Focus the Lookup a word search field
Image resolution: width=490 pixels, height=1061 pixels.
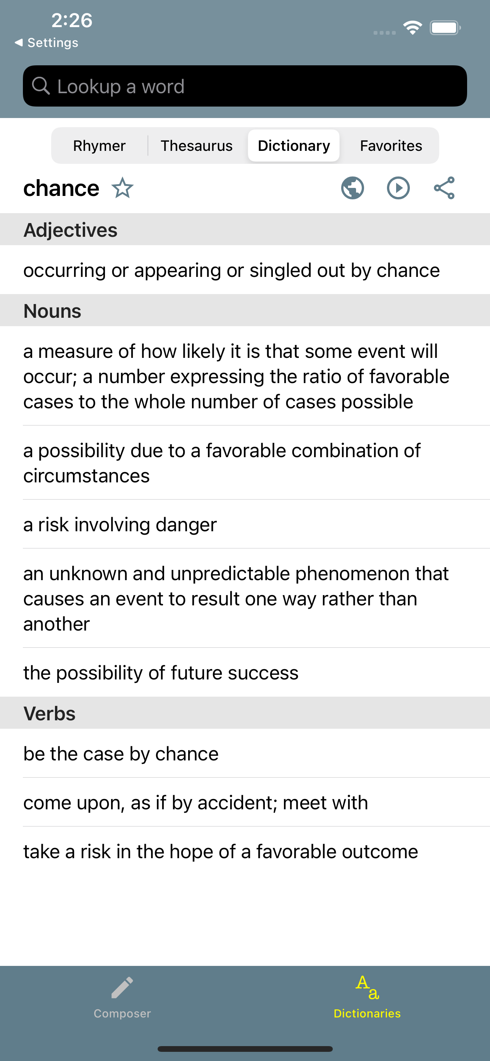[x=245, y=86]
